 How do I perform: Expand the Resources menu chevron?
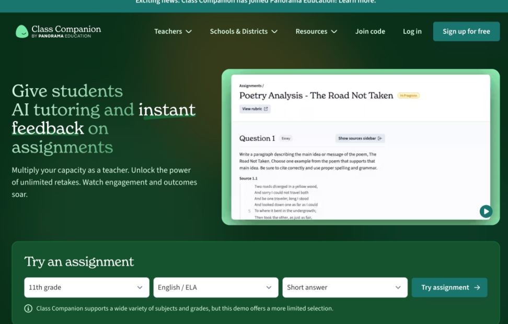(x=334, y=31)
